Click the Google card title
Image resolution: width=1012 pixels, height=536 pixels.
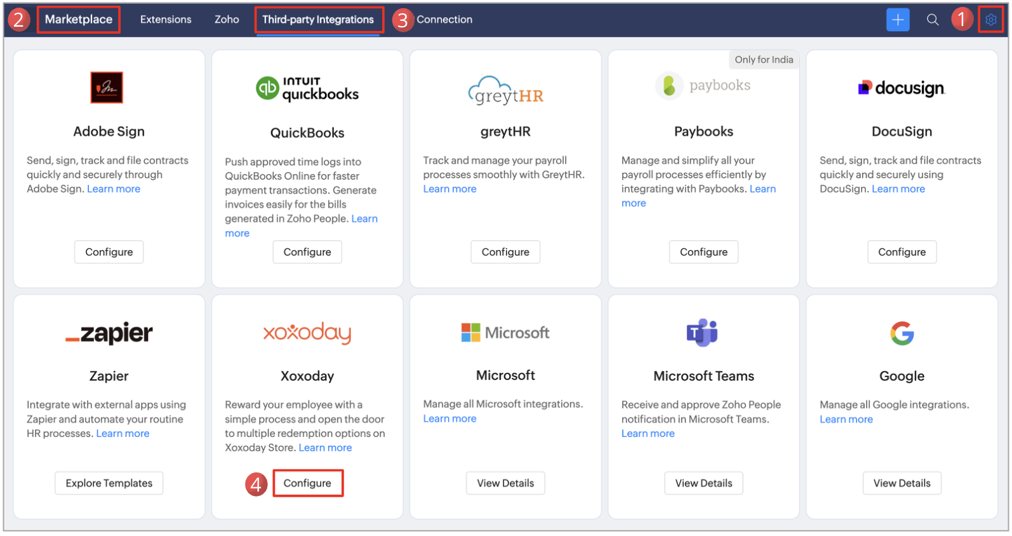pyautogui.click(x=902, y=376)
